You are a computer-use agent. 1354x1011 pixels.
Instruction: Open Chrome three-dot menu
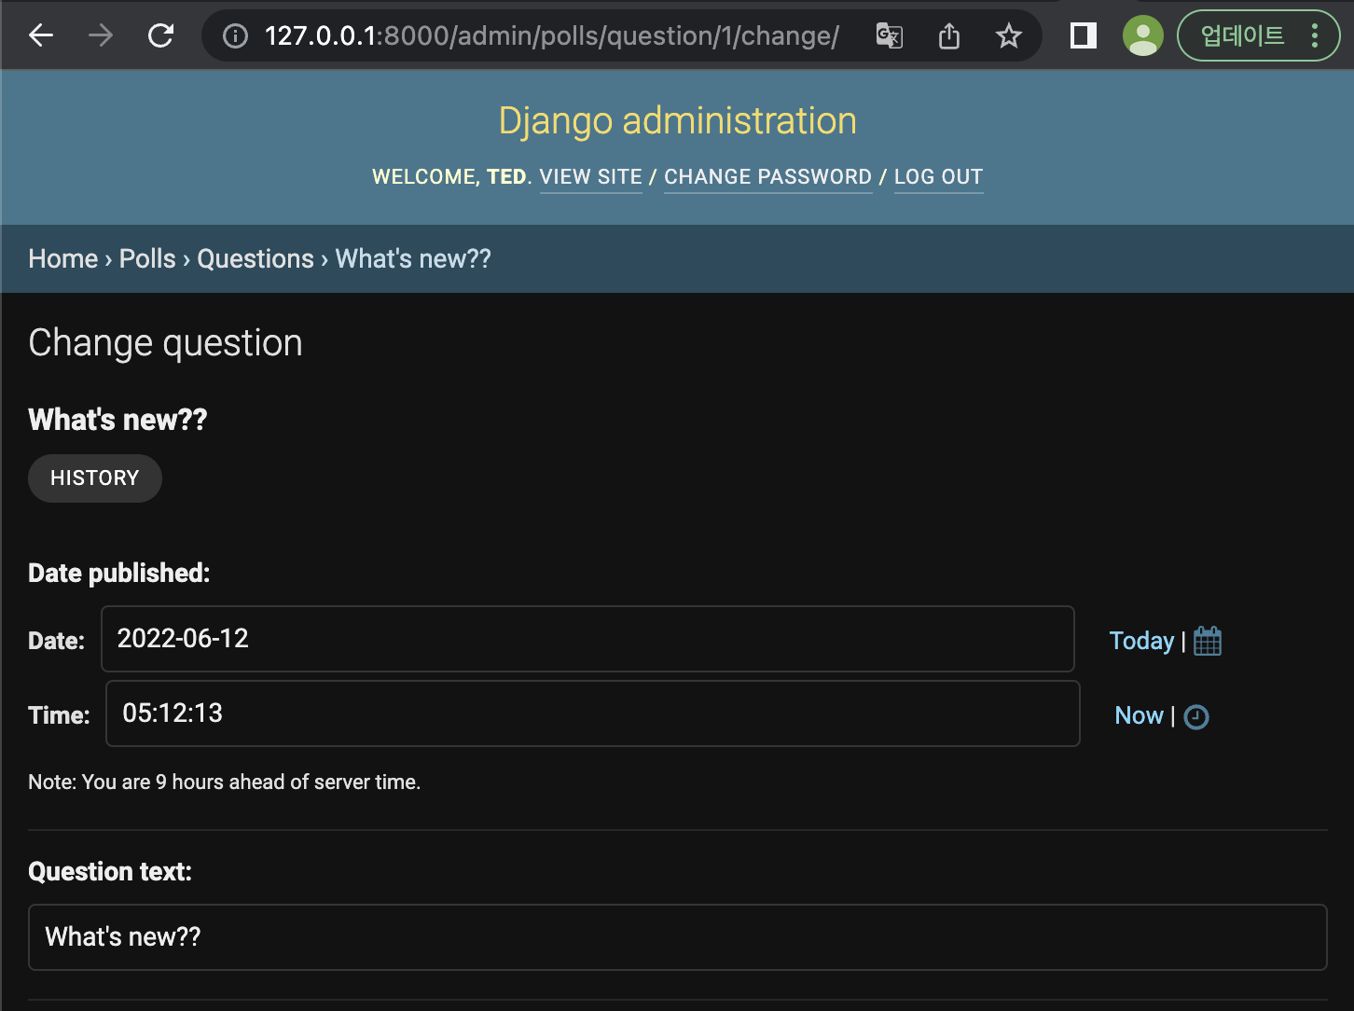[1316, 35]
